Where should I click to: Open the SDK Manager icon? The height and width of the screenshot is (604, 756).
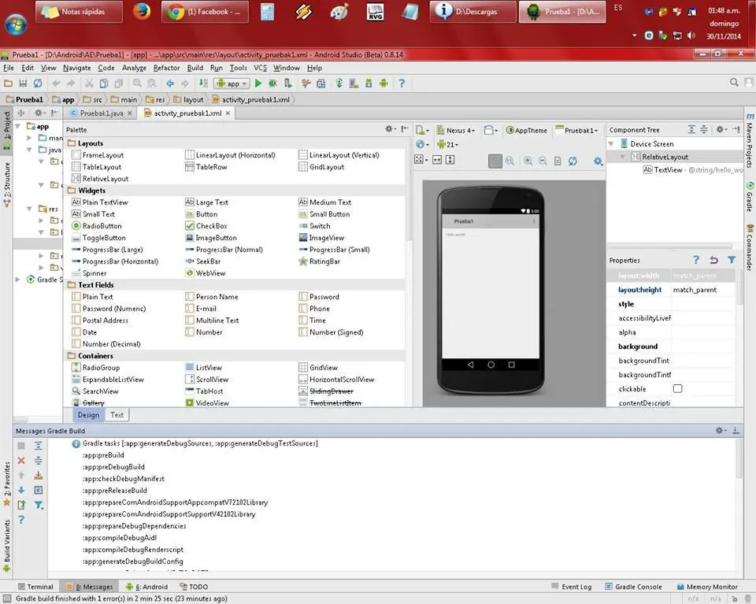369,83
